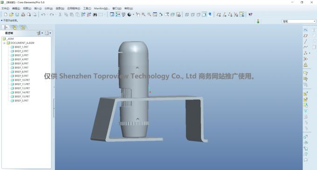Click the Open folder icon in toolbar

tap(11, 14)
